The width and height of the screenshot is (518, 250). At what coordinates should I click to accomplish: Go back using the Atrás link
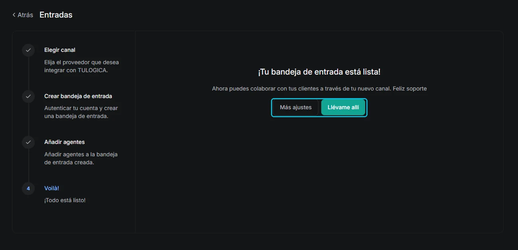23,15
